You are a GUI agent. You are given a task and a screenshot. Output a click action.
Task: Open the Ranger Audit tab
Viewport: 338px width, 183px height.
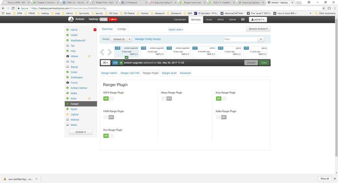pos(169,73)
